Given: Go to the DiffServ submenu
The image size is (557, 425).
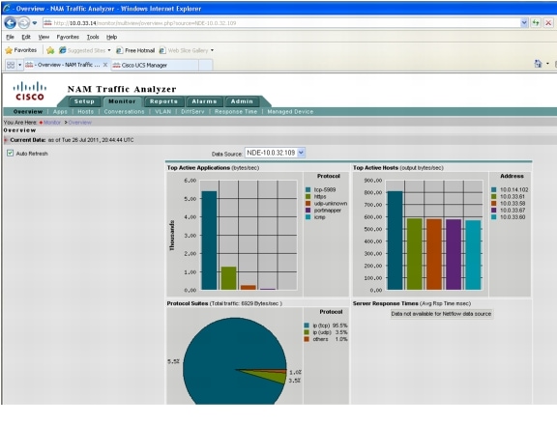Looking at the screenshot, I should (192, 112).
